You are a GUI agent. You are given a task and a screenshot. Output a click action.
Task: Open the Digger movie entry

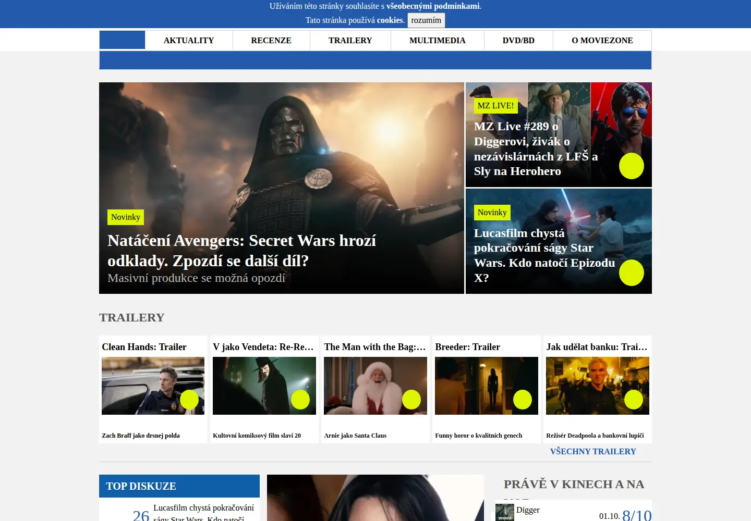coord(528,510)
